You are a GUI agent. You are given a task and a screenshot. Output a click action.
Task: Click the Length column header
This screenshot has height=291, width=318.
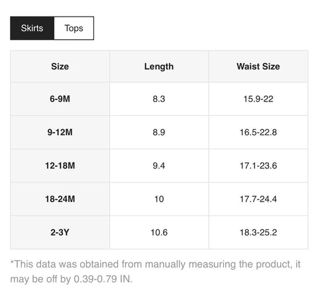point(159,66)
